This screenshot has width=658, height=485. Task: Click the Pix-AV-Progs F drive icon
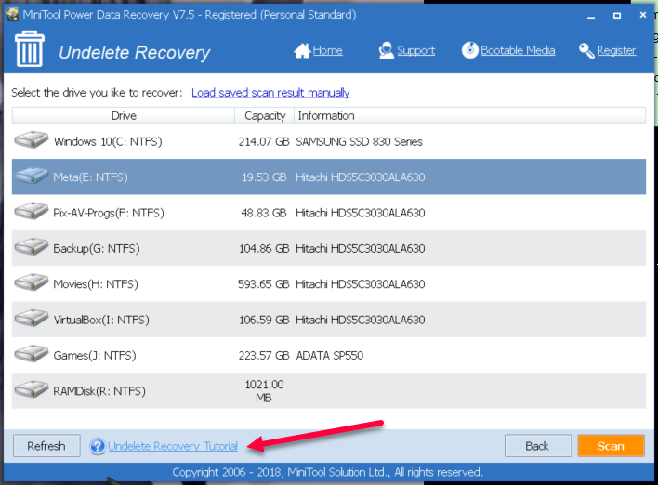[x=32, y=211]
